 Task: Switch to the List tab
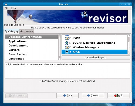pos(22,31)
